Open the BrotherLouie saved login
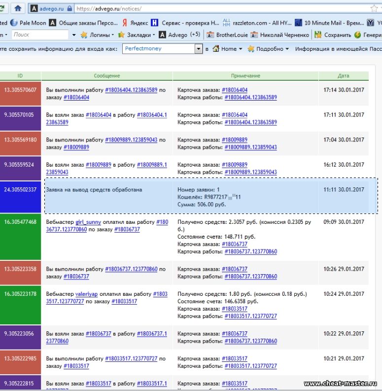The height and width of the screenshot is (391, 382). click(227, 35)
